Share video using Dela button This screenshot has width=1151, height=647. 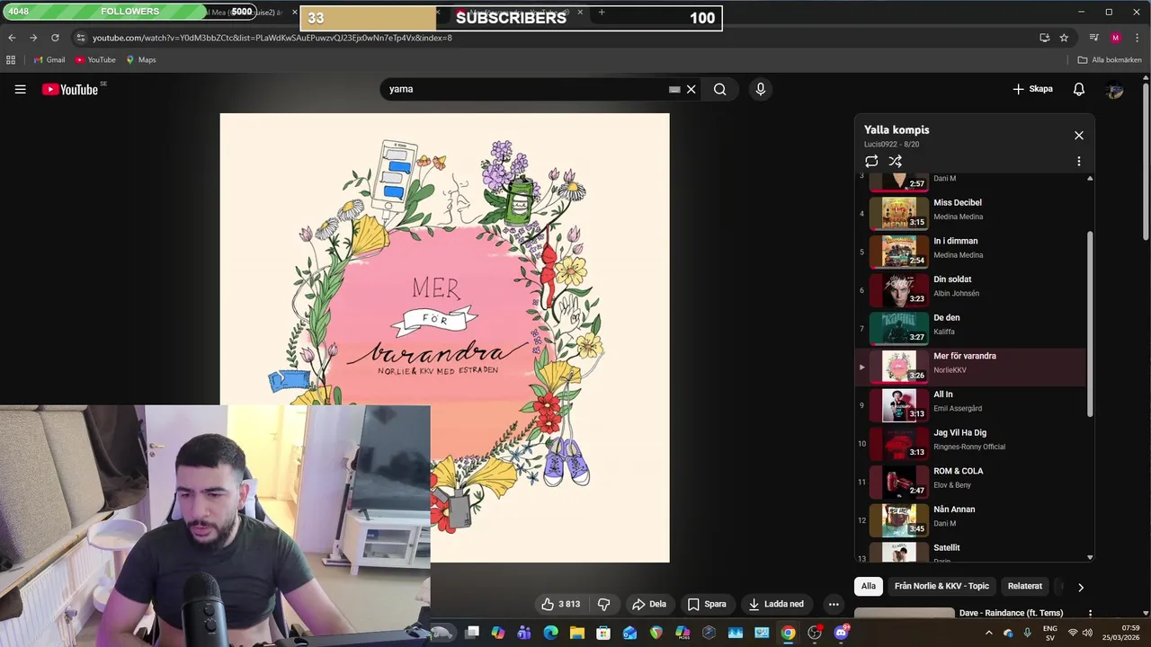[x=649, y=604]
